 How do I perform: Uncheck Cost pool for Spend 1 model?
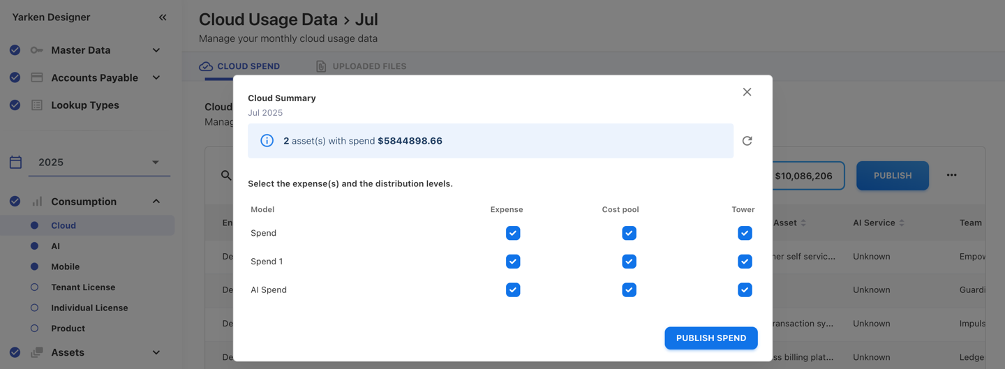629,262
